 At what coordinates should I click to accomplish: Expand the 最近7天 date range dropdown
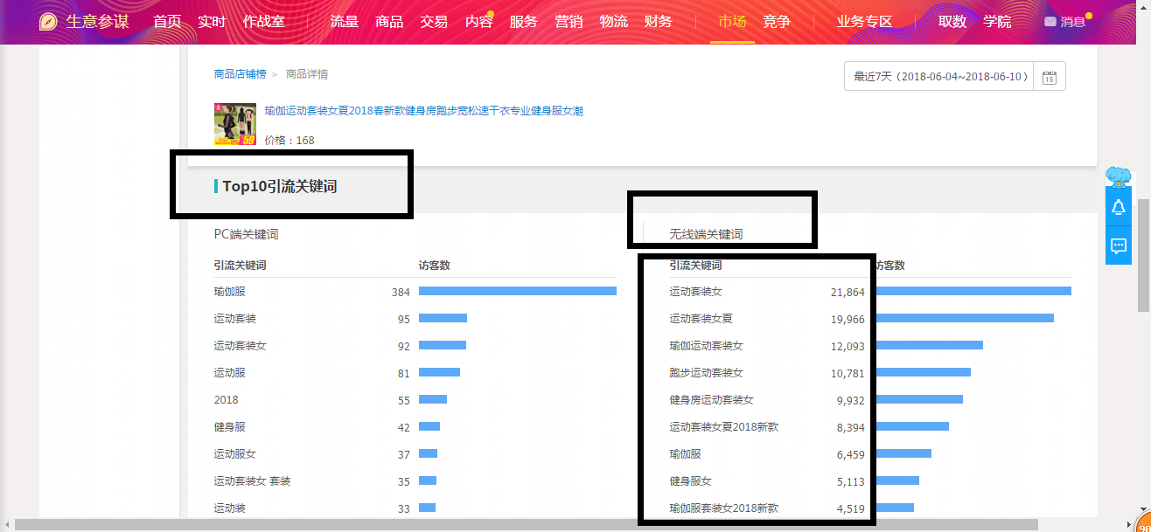(939, 77)
